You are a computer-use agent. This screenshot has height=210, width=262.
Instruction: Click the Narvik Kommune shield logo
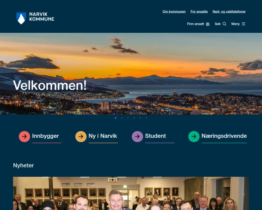[x=21, y=18]
